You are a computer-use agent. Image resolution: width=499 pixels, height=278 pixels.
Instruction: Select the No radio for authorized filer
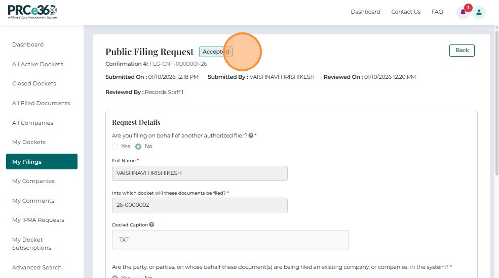(138, 147)
